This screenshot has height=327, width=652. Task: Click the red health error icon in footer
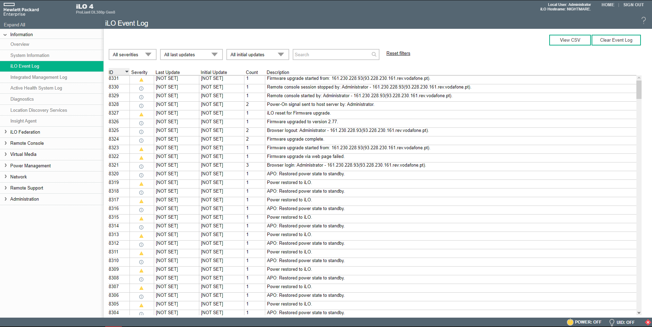pyautogui.click(x=647, y=322)
